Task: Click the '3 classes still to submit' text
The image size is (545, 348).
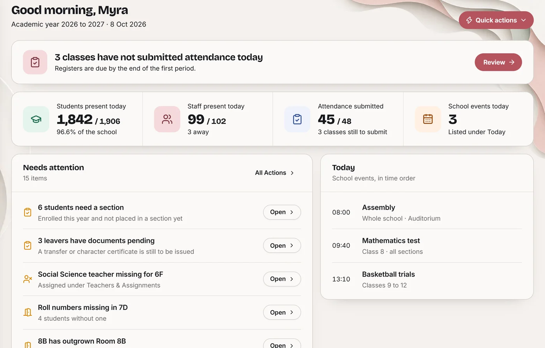Action: pyautogui.click(x=352, y=132)
